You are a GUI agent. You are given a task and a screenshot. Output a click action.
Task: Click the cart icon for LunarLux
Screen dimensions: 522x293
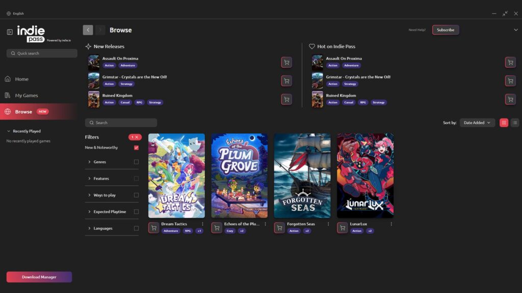click(x=342, y=227)
